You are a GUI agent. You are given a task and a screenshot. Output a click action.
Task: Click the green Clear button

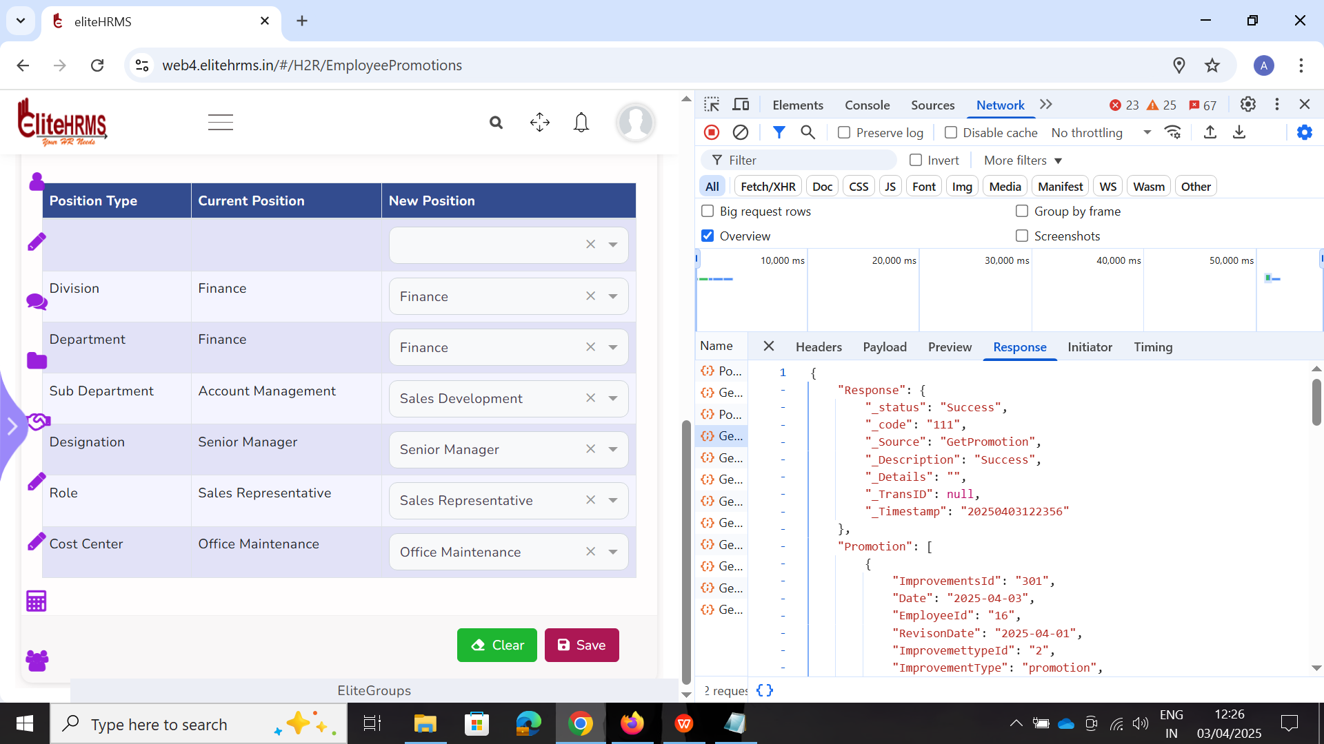(496, 645)
